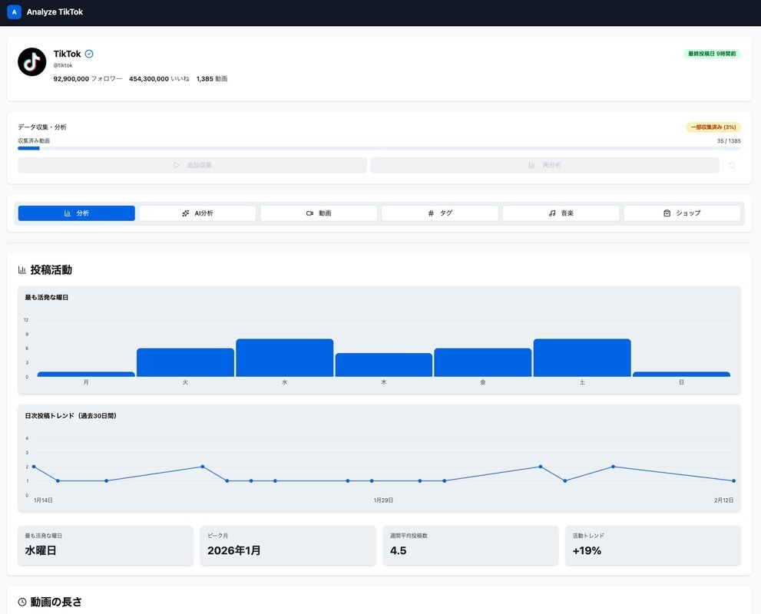Switch to the AI分析 tab
This screenshot has width=761, height=614.
pos(197,213)
